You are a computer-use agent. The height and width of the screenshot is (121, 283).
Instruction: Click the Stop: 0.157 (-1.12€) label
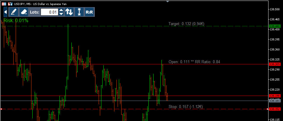(x=186, y=107)
